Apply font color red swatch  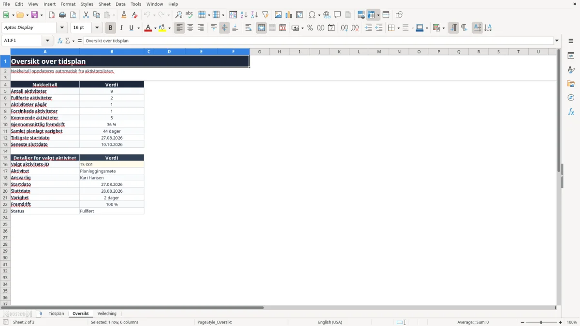click(148, 28)
